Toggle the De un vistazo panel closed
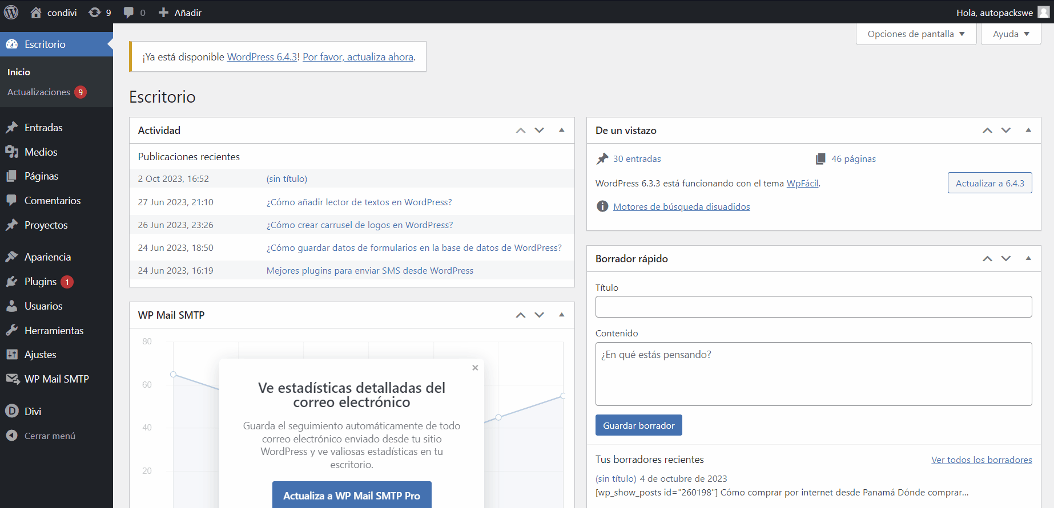This screenshot has height=508, width=1054. 1028,130
